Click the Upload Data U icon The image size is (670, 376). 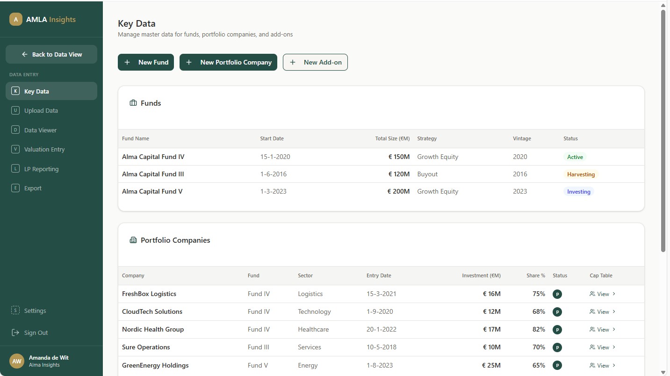pyautogui.click(x=15, y=110)
